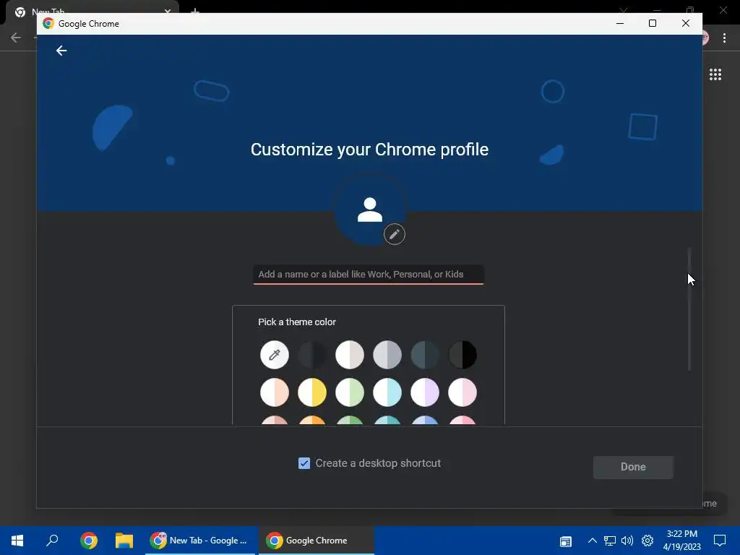Select the warm white beige theme color
740x555 pixels.
(x=350, y=354)
